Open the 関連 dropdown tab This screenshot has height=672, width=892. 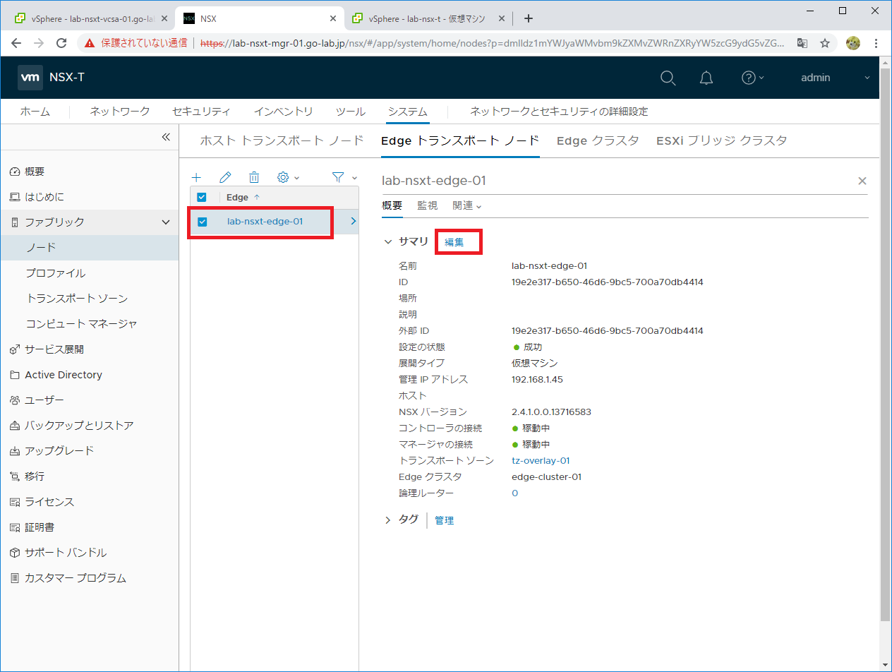click(467, 205)
